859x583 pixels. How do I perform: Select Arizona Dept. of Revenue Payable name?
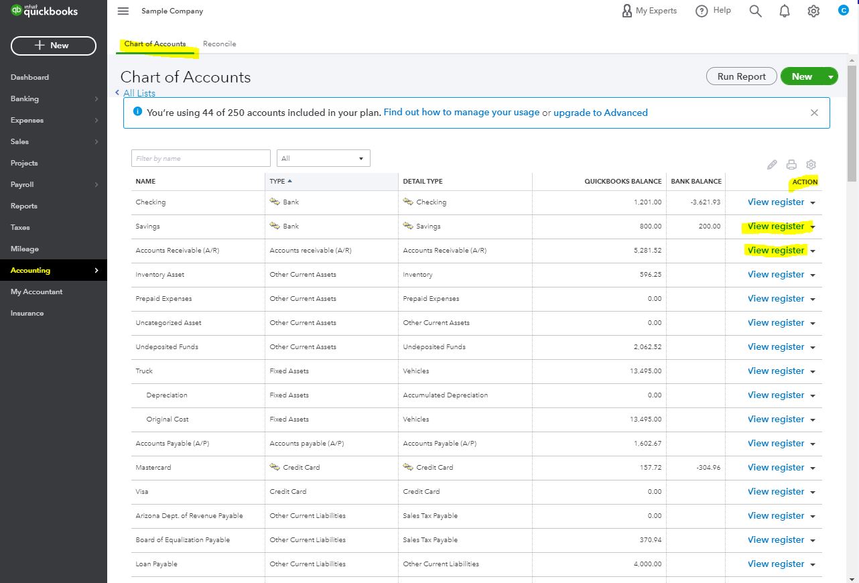(x=189, y=515)
